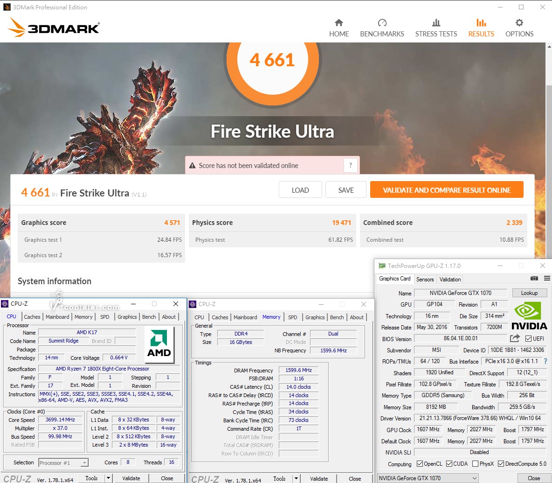
Task: Go to 3DMark HOME
Action: (x=338, y=28)
